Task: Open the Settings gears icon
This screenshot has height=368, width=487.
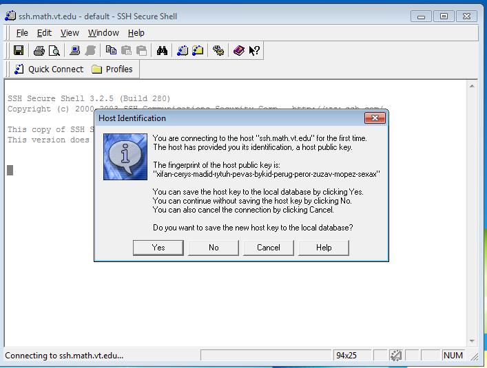Action: (x=218, y=50)
